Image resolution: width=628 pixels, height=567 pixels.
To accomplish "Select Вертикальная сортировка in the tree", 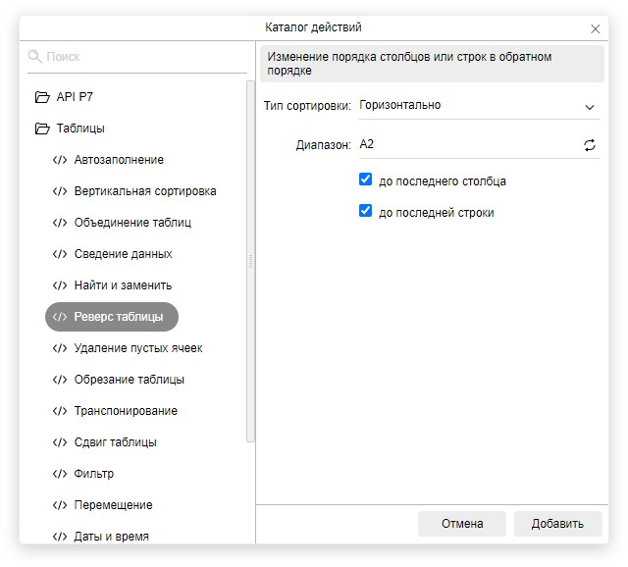I will click(x=144, y=191).
